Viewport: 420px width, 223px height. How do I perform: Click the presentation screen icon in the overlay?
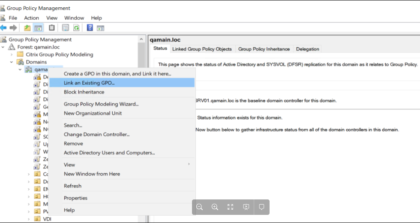[x=246, y=207]
